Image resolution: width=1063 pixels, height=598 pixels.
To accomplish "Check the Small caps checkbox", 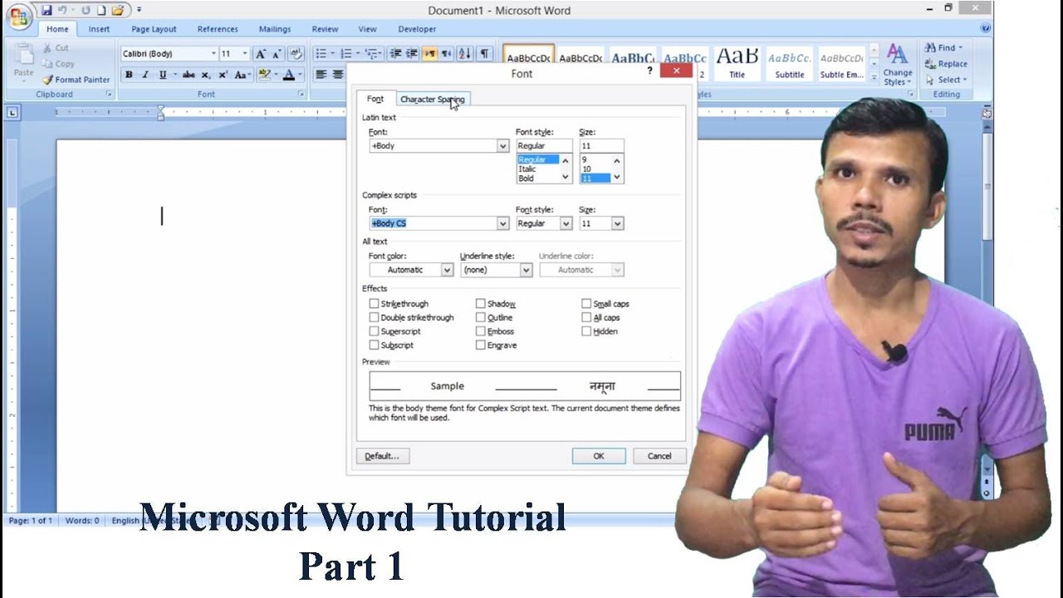I will [586, 304].
